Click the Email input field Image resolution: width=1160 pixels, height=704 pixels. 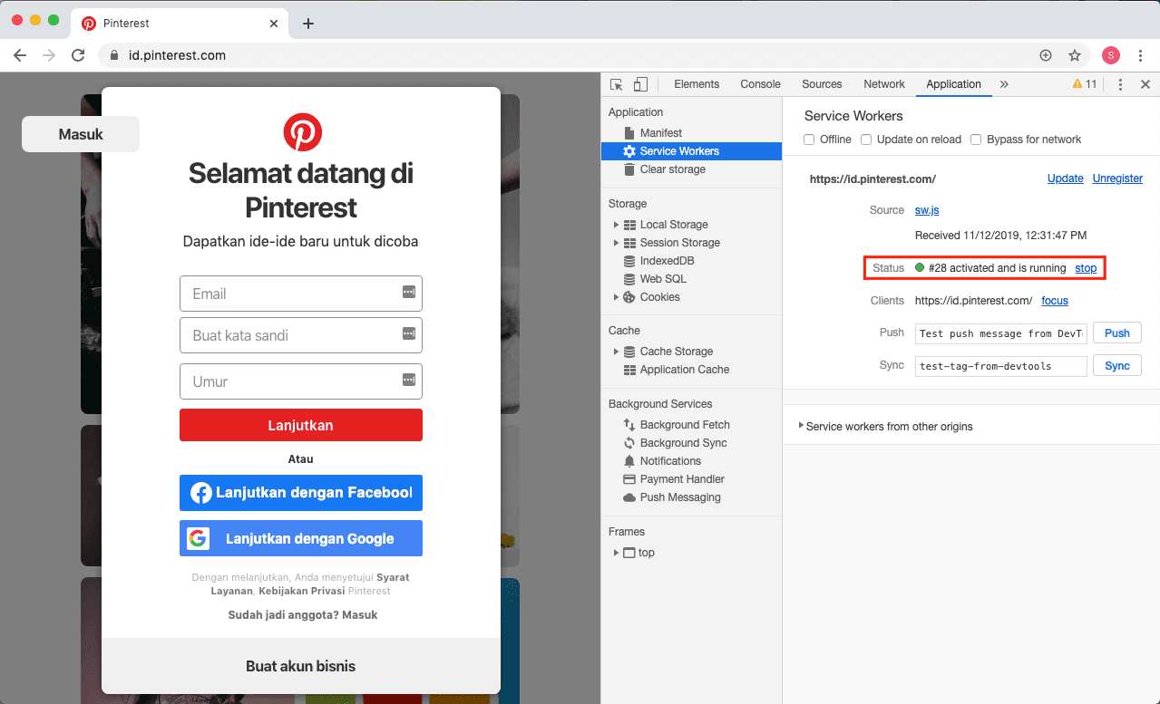[301, 294]
